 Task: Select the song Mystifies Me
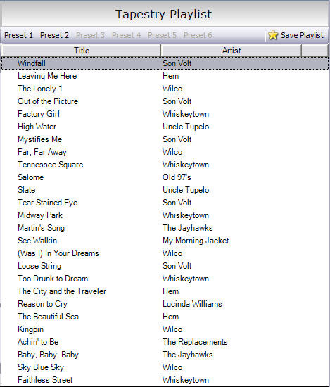[39, 139]
